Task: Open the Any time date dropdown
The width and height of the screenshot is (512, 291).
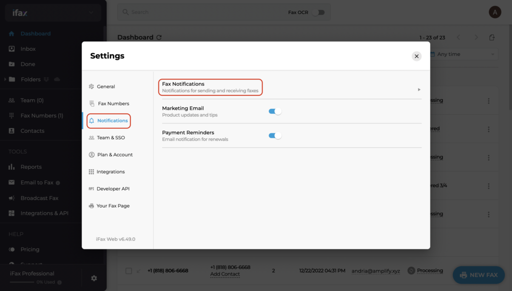Action: coord(463,54)
